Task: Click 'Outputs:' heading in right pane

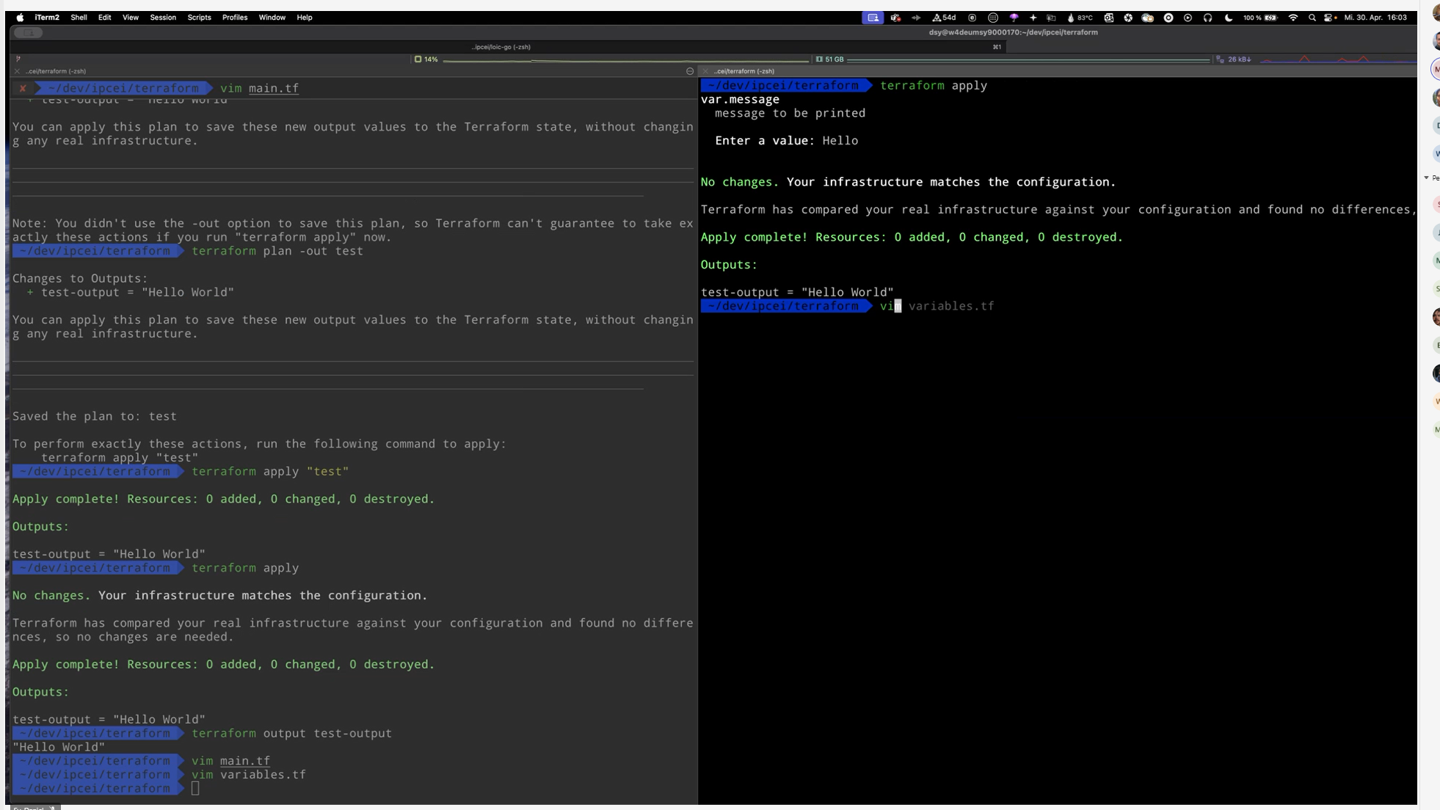Action: point(729,265)
